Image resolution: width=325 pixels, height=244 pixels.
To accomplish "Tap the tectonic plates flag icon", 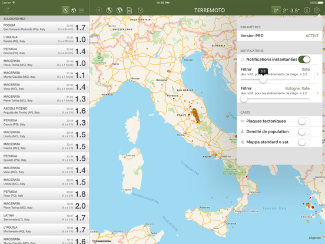I will 243,121.
